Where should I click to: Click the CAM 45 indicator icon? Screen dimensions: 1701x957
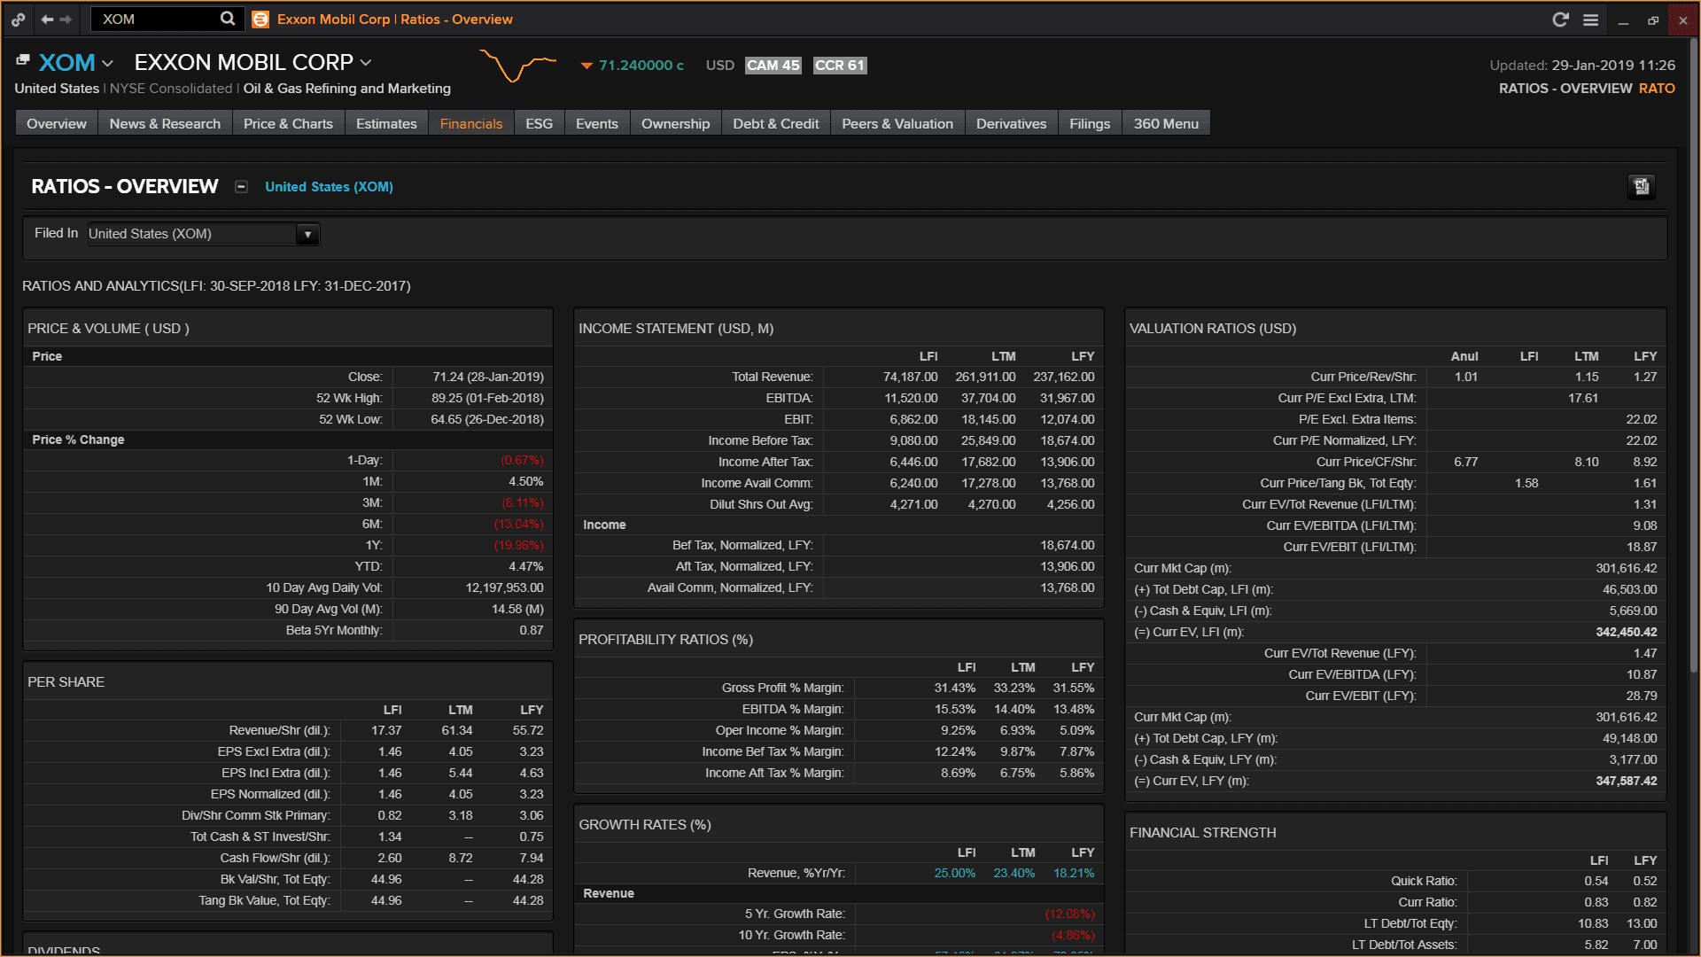coord(773,66)
